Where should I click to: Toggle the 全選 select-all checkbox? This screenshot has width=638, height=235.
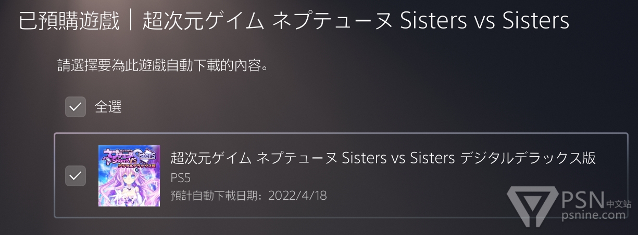[x=75, y=107]
